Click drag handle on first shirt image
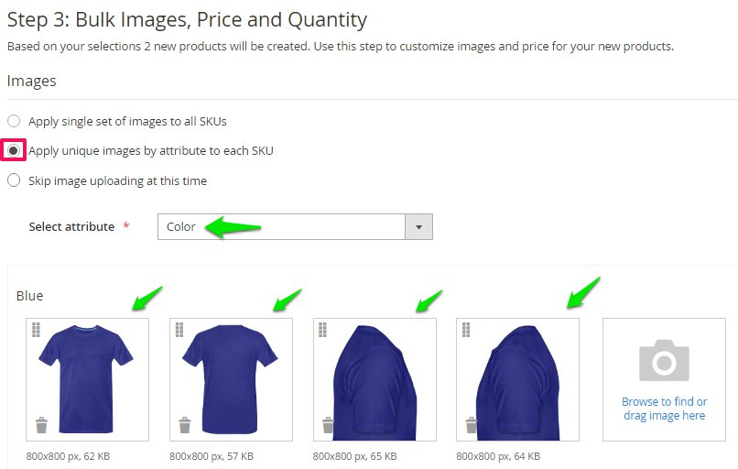Viewport: 738px width, 469px height. (x=37, y=329)
